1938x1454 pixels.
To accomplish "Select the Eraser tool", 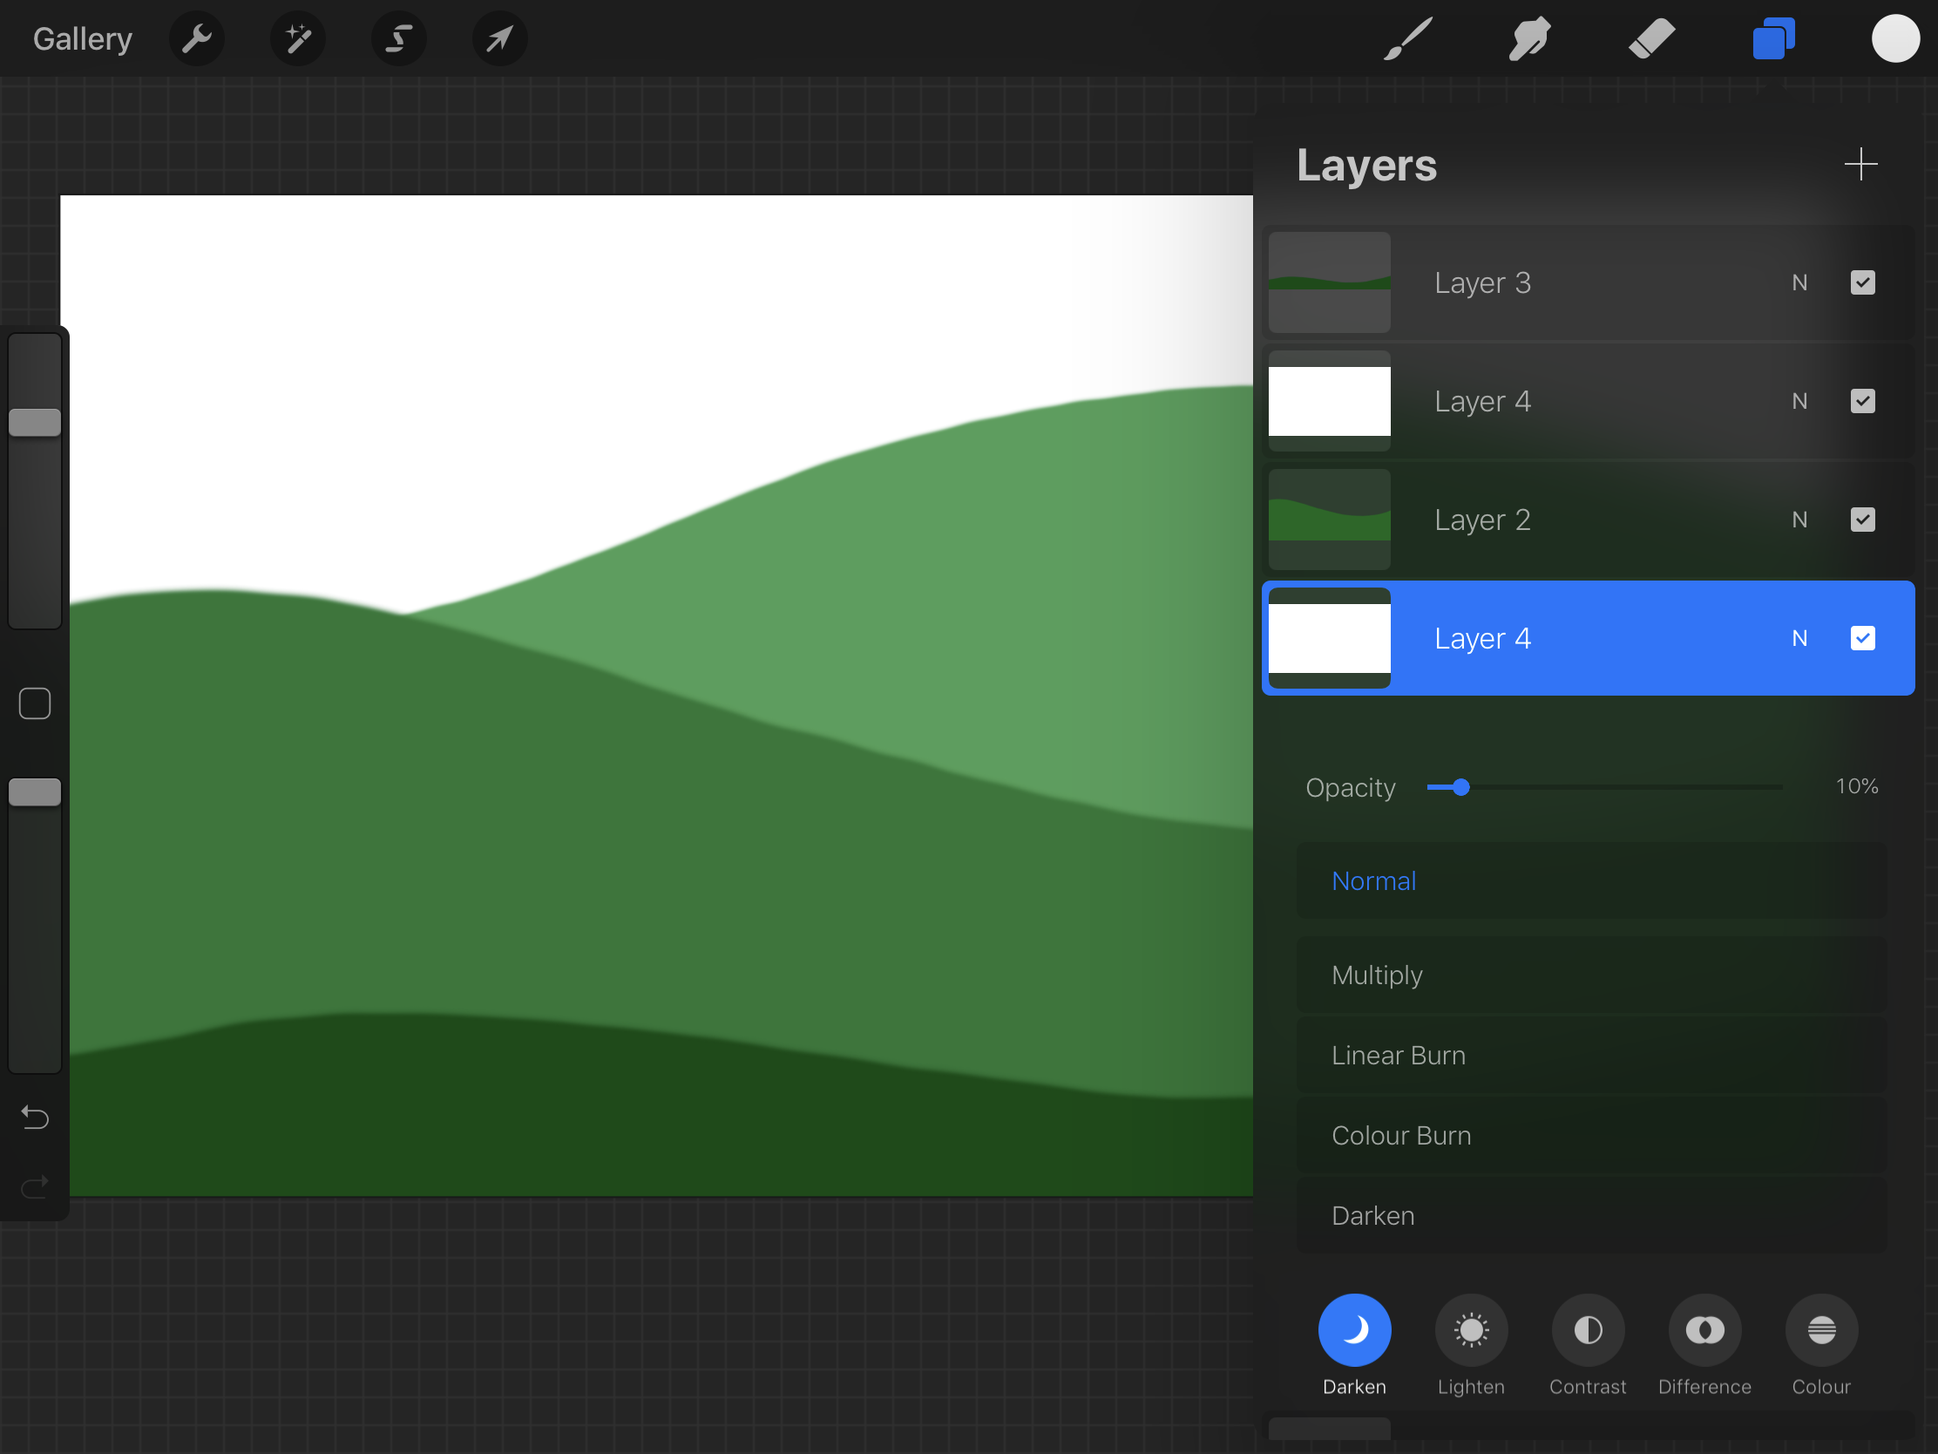I will click(x=1651, y=38).
